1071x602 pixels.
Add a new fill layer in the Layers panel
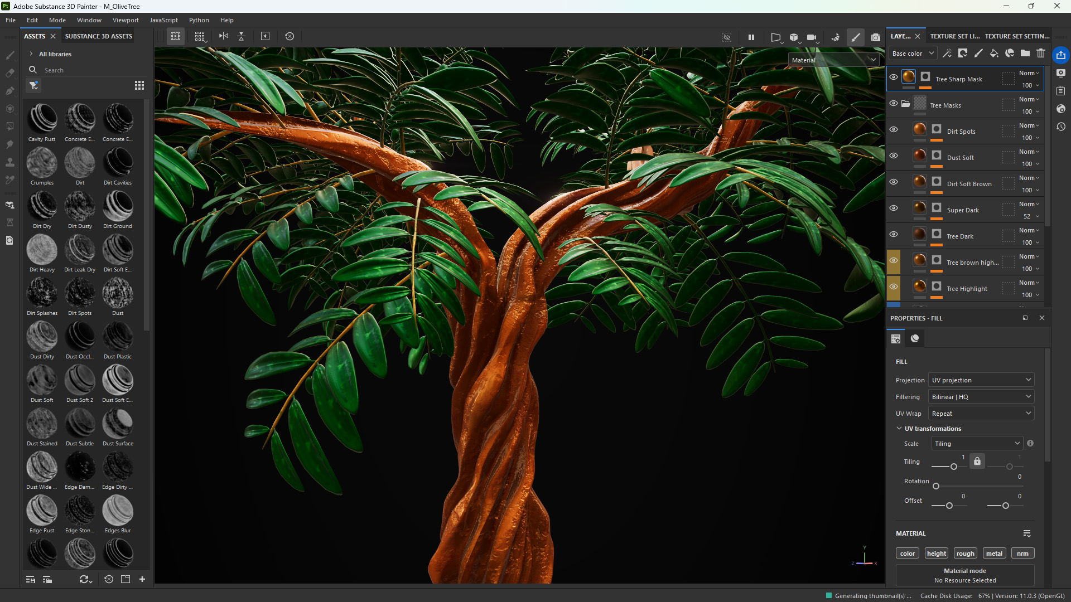tap(995, 53)
